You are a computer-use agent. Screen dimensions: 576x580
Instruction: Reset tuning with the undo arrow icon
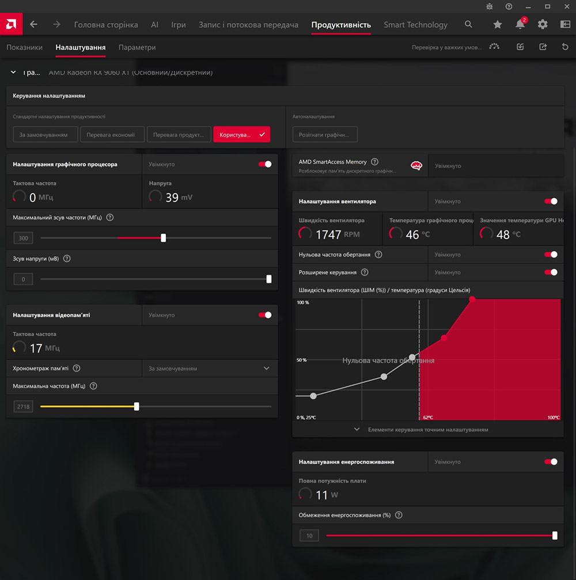[565, 47]
